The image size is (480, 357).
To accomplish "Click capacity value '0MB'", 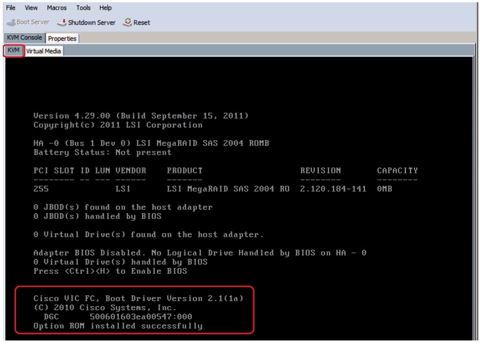I will click(384, 189).
